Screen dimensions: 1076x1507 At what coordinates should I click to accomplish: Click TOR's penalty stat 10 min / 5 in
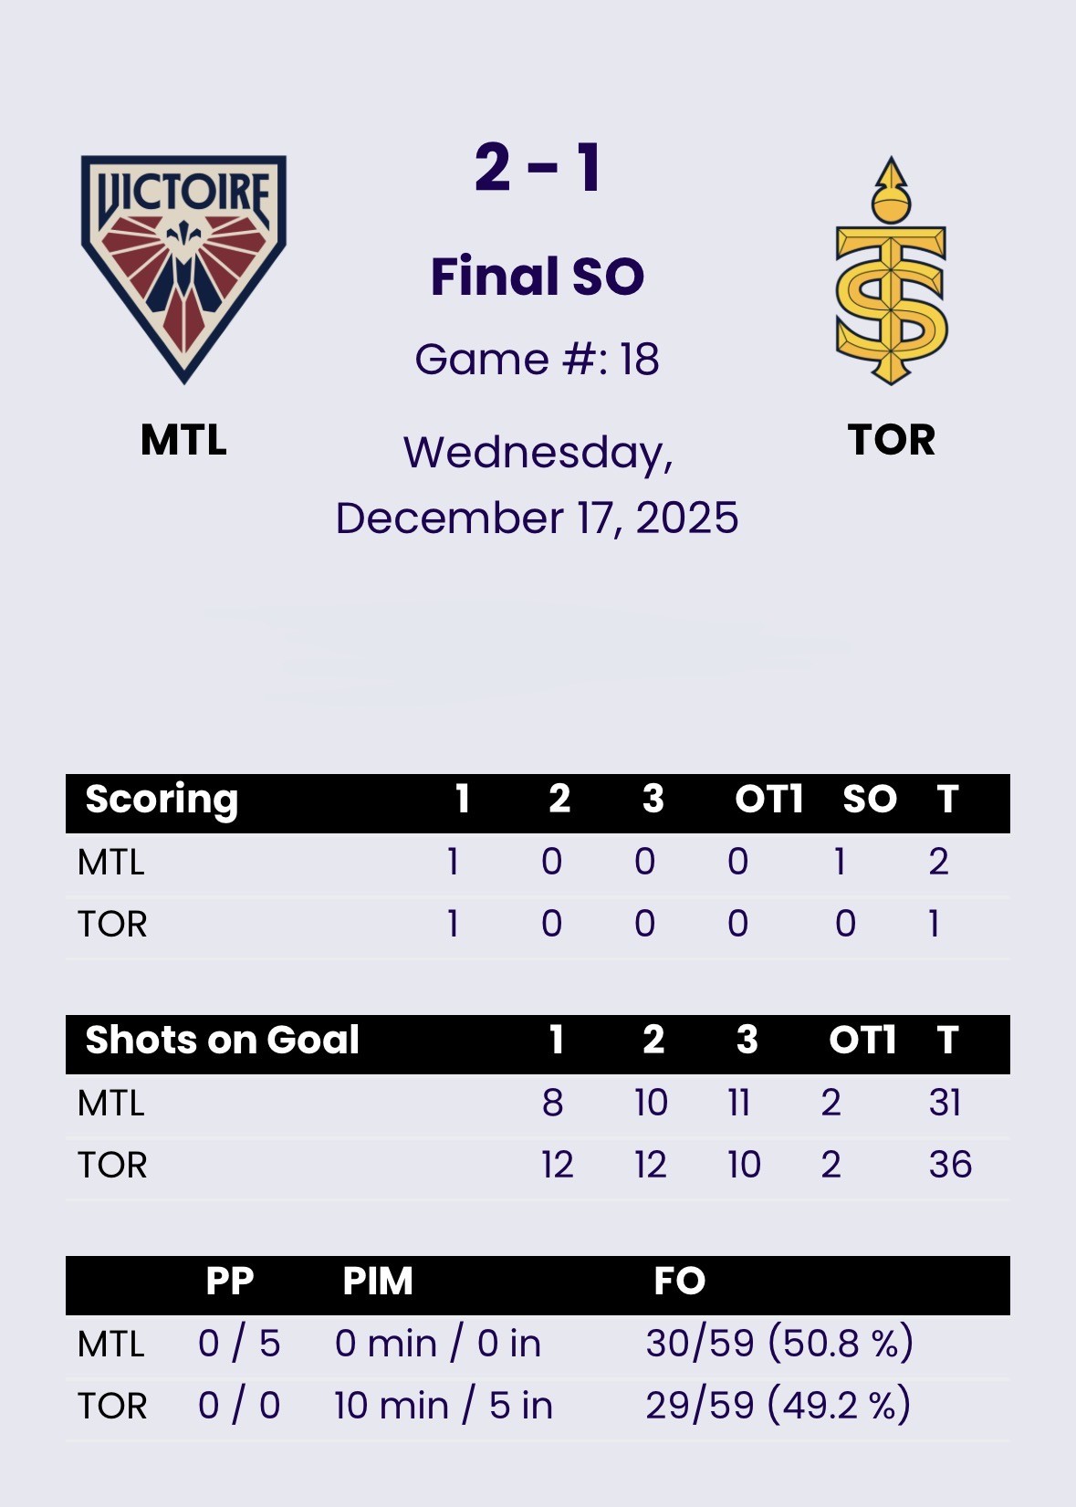444,1406
